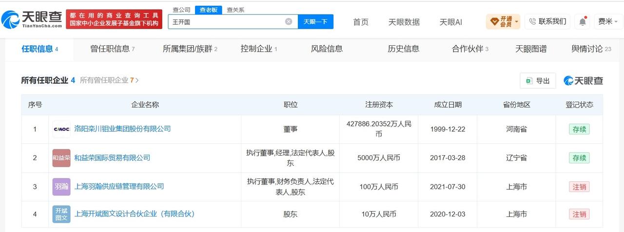Click the CMOC company logo
The width and height of the screenshot is (624, 232).
click(x=61, y=129)
